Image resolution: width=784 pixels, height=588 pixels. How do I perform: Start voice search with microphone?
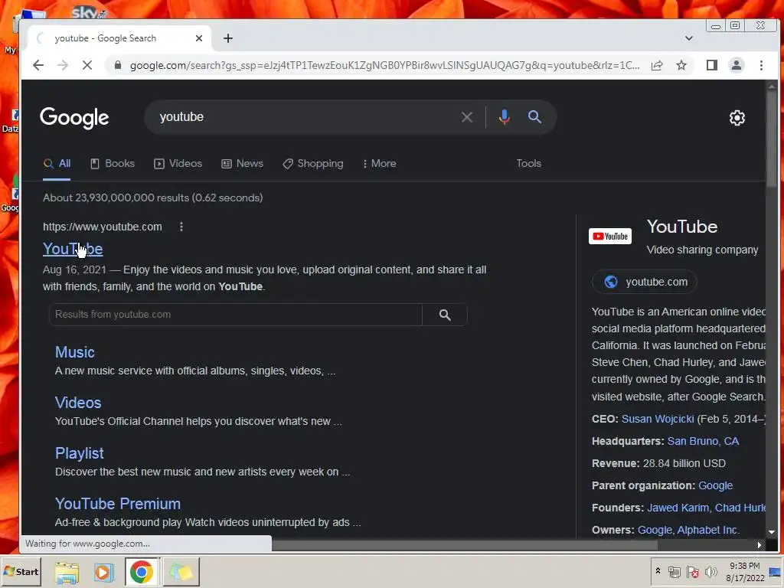(x=504, y=117)
